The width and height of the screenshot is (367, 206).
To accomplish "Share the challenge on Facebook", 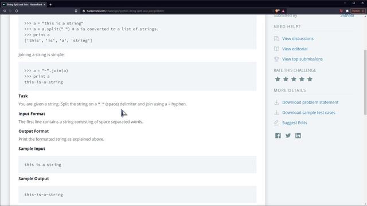I will [x=278, y=136].
